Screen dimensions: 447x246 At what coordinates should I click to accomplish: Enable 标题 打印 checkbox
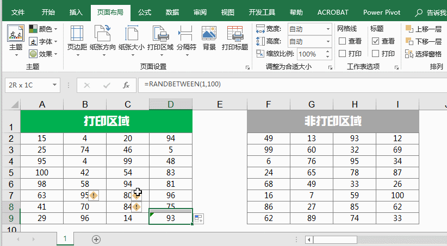coord(375,54)
